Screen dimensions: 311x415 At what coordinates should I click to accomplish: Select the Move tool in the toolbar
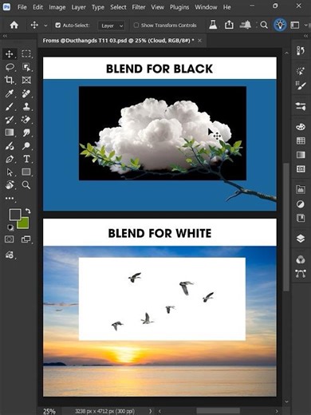(x=10, y=54)
